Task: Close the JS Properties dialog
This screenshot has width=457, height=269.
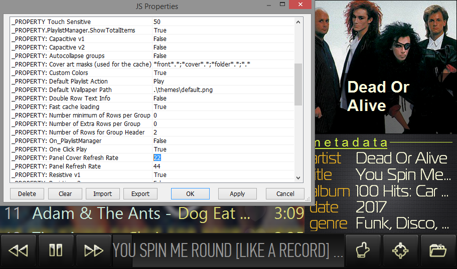Action: click(299, 5)
